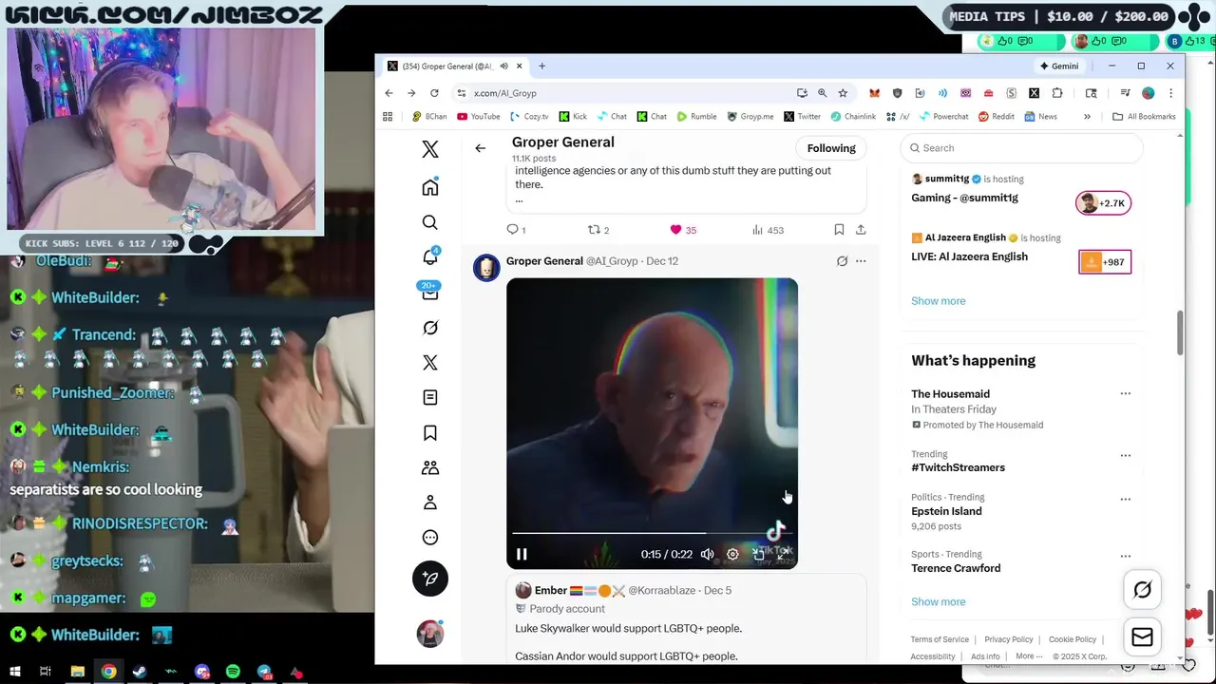
Task: Open Profile icon in X sidebar
Action: coord(430,503)
